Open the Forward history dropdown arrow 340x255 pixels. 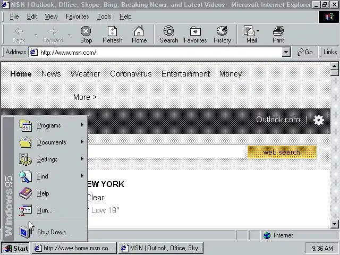point(70,35)
